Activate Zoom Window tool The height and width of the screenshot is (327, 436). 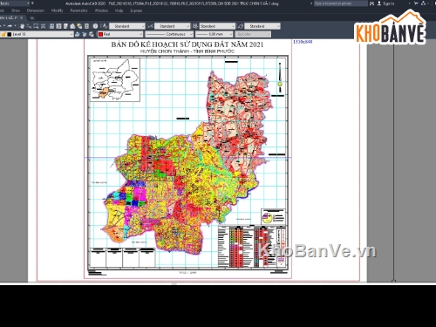[36, 26]
